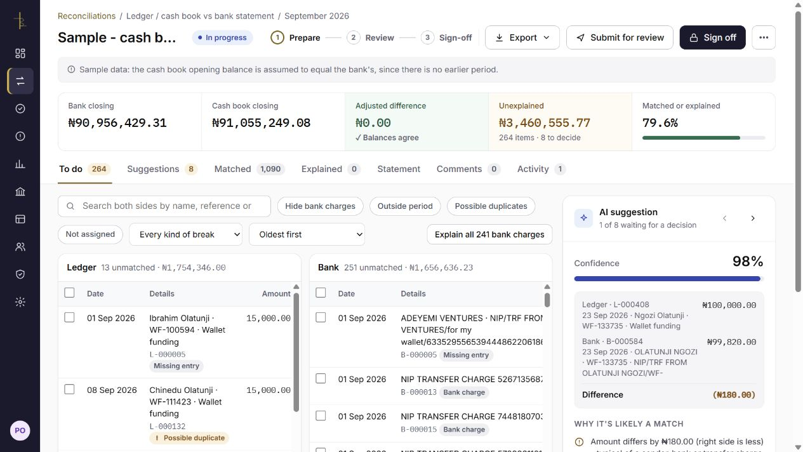Click the Unexplained ₦3,460,555.77 amount
The image size is (803, 452).
[545, 123]
